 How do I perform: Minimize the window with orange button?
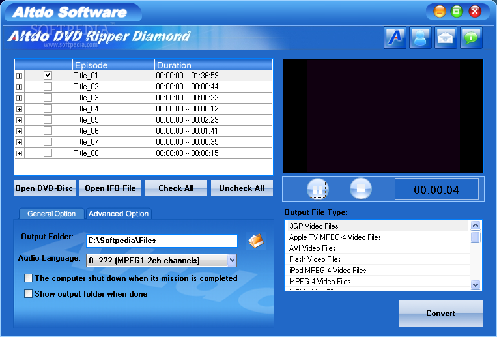(440, 12)
